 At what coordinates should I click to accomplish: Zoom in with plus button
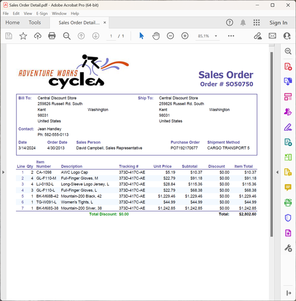pyautogui.click(x=185, y=36)
